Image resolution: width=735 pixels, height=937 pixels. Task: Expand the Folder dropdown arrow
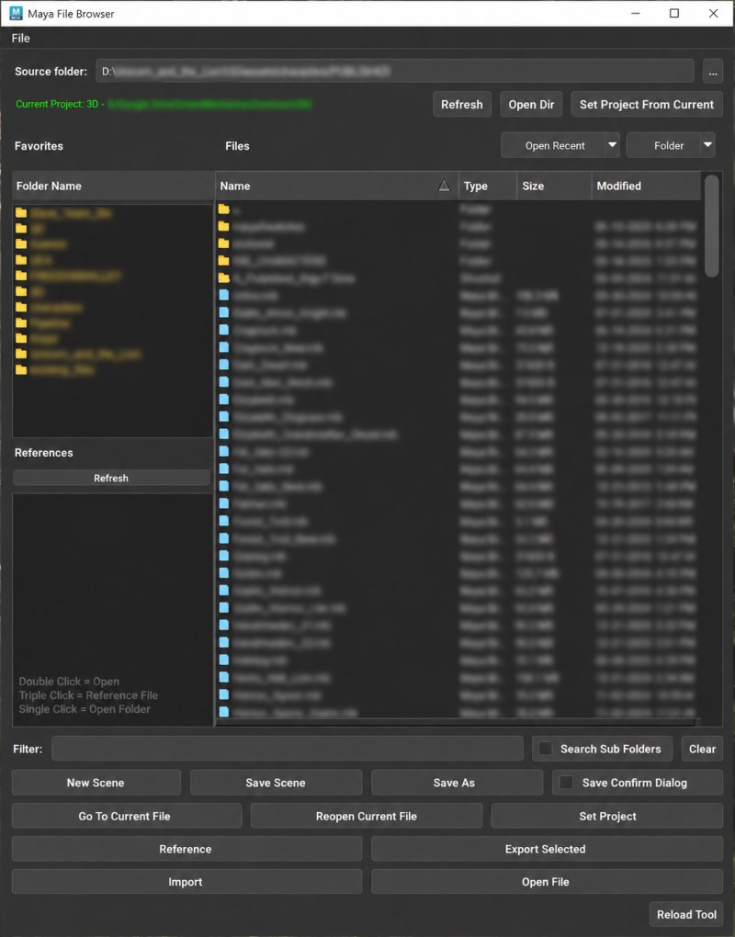point(708,145)
